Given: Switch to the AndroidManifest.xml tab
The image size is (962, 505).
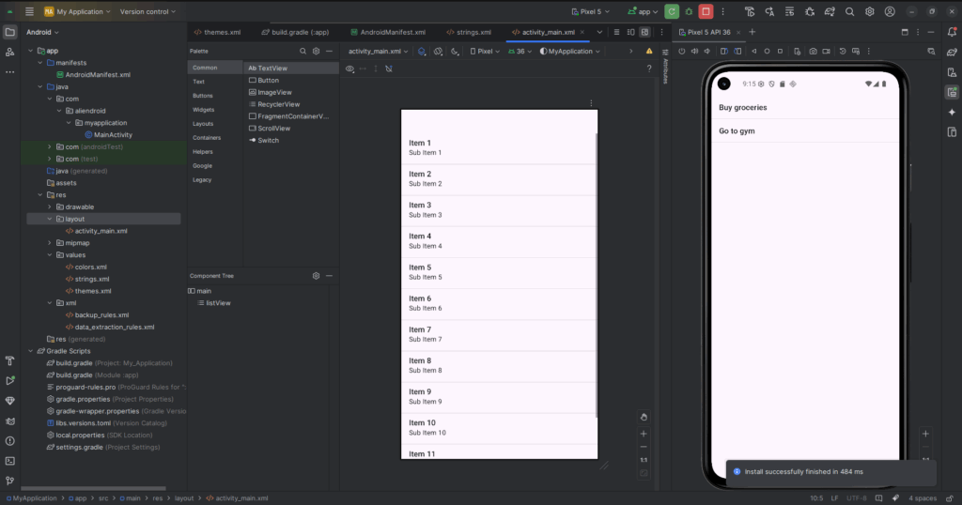Looking at the screenshot, I should pyautogui.click(x=388, y=32).
